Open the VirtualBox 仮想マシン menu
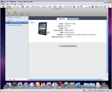112x92 pixels. (x=5, y=4)
